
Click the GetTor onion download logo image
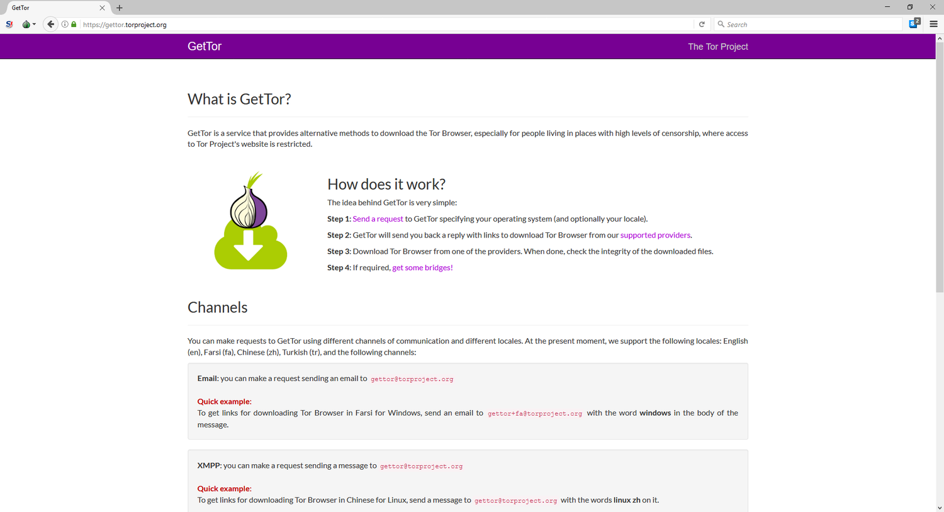coord(250,220)
